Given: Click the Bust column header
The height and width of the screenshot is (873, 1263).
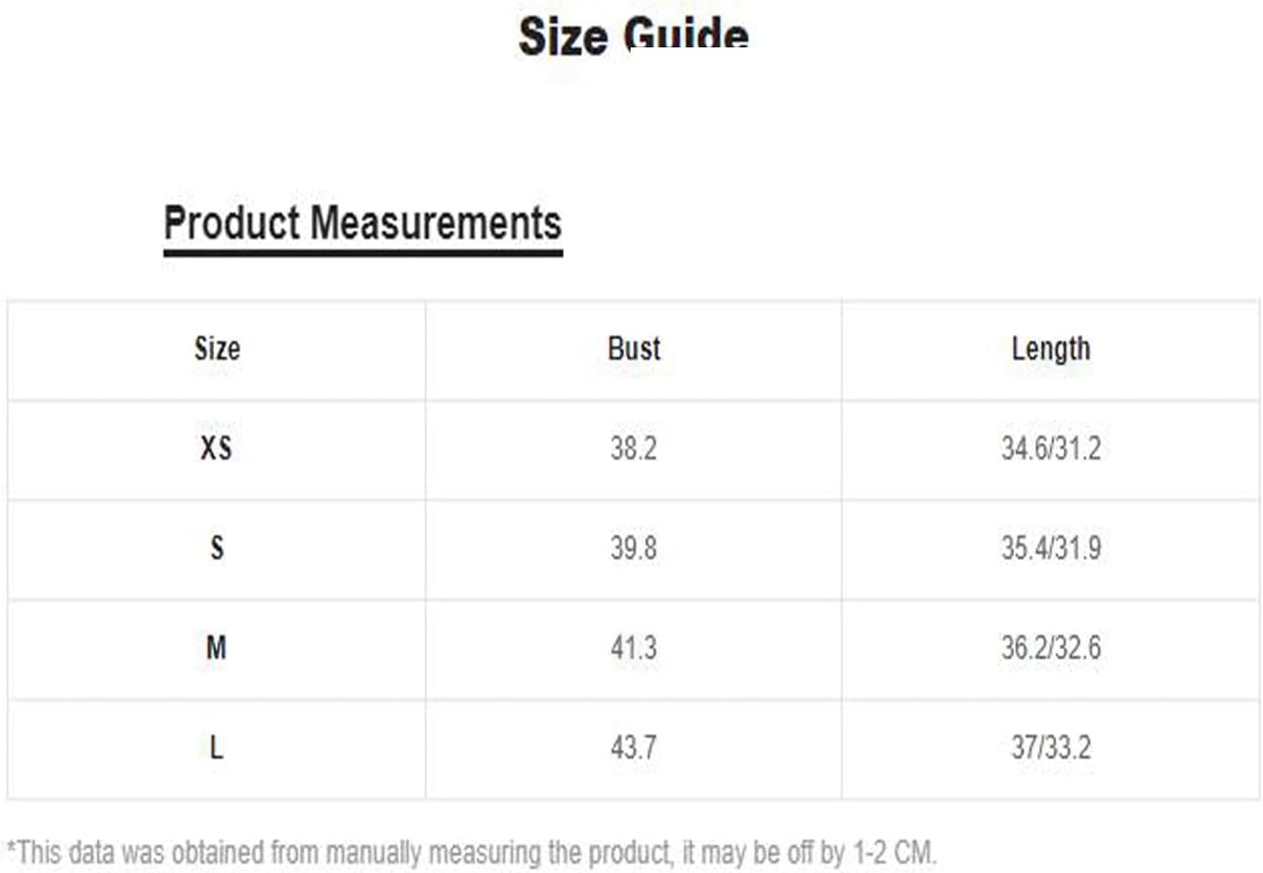Looking at the screenshot, I should (x=633, y=349).
